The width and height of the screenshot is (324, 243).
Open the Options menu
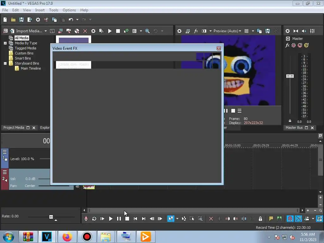(69, 10)
